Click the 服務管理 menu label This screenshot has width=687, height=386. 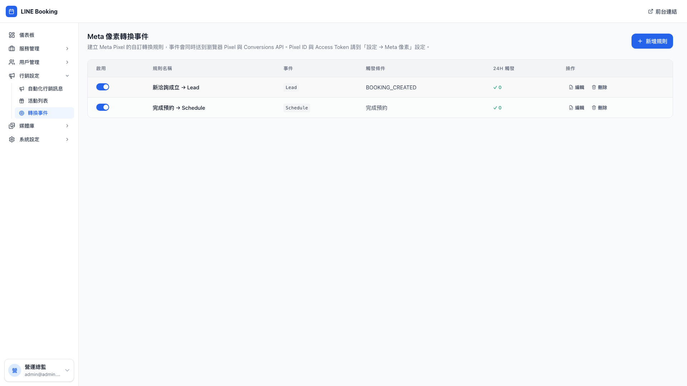29,49
